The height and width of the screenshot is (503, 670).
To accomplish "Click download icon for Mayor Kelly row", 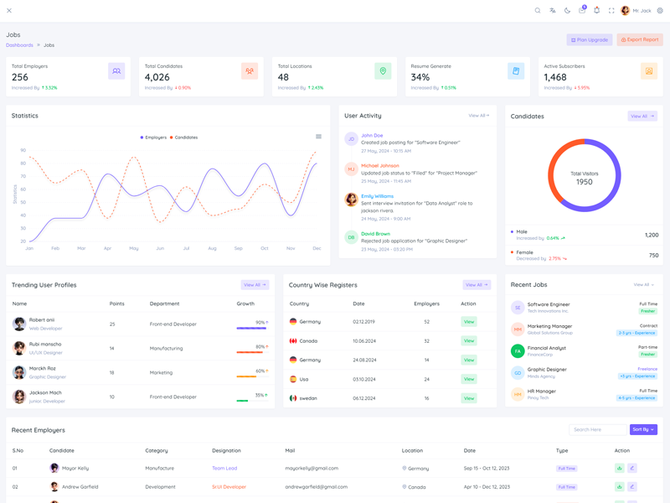I will click(x=620, y=469).
